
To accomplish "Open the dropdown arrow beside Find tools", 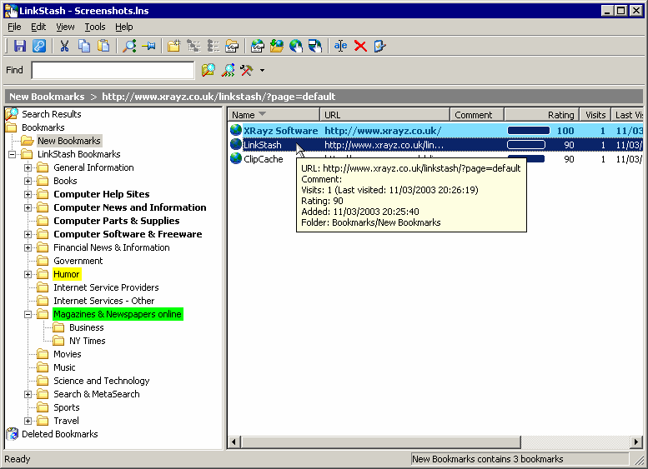I will click(262, 71).
